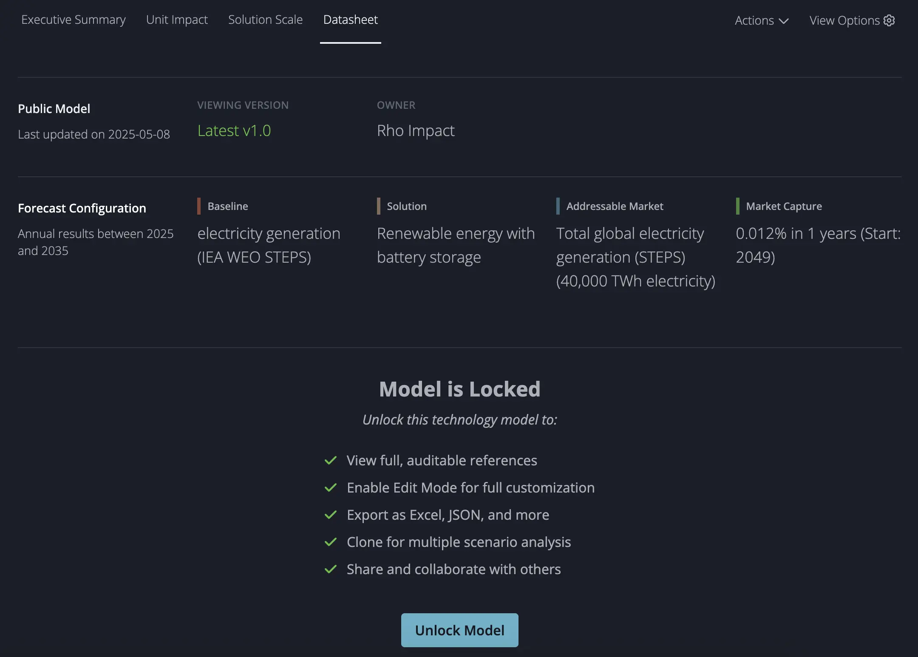The width and height of the screenshot is (918, 657).
Task: Click the Solution tan color bar
Action: click(378, 206)
